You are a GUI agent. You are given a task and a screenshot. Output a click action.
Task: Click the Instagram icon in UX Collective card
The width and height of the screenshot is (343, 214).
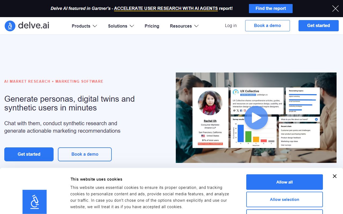click(x=245, y=110)
